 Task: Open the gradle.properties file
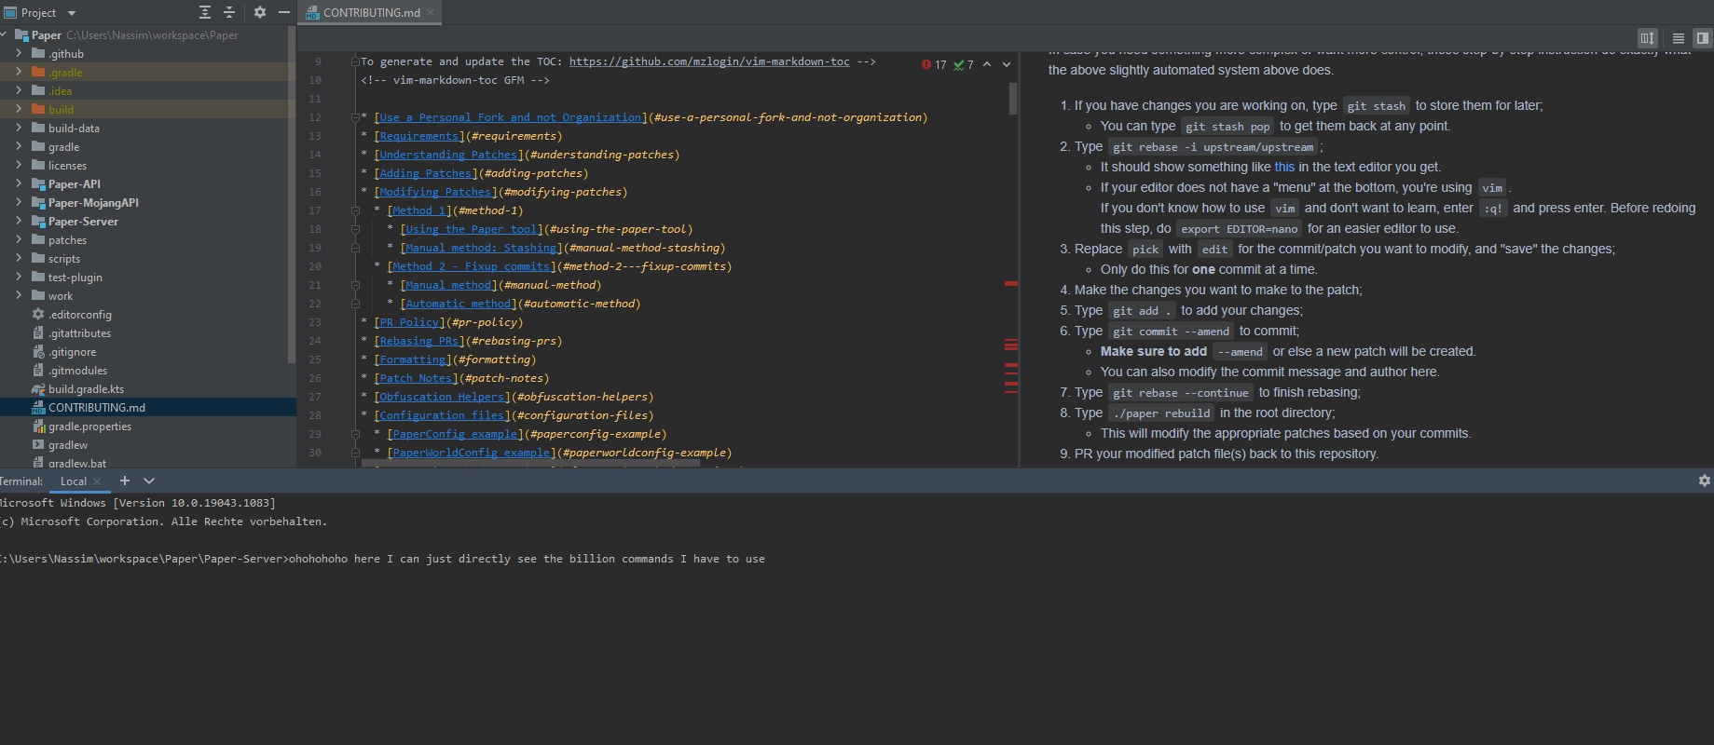[89, 427]
